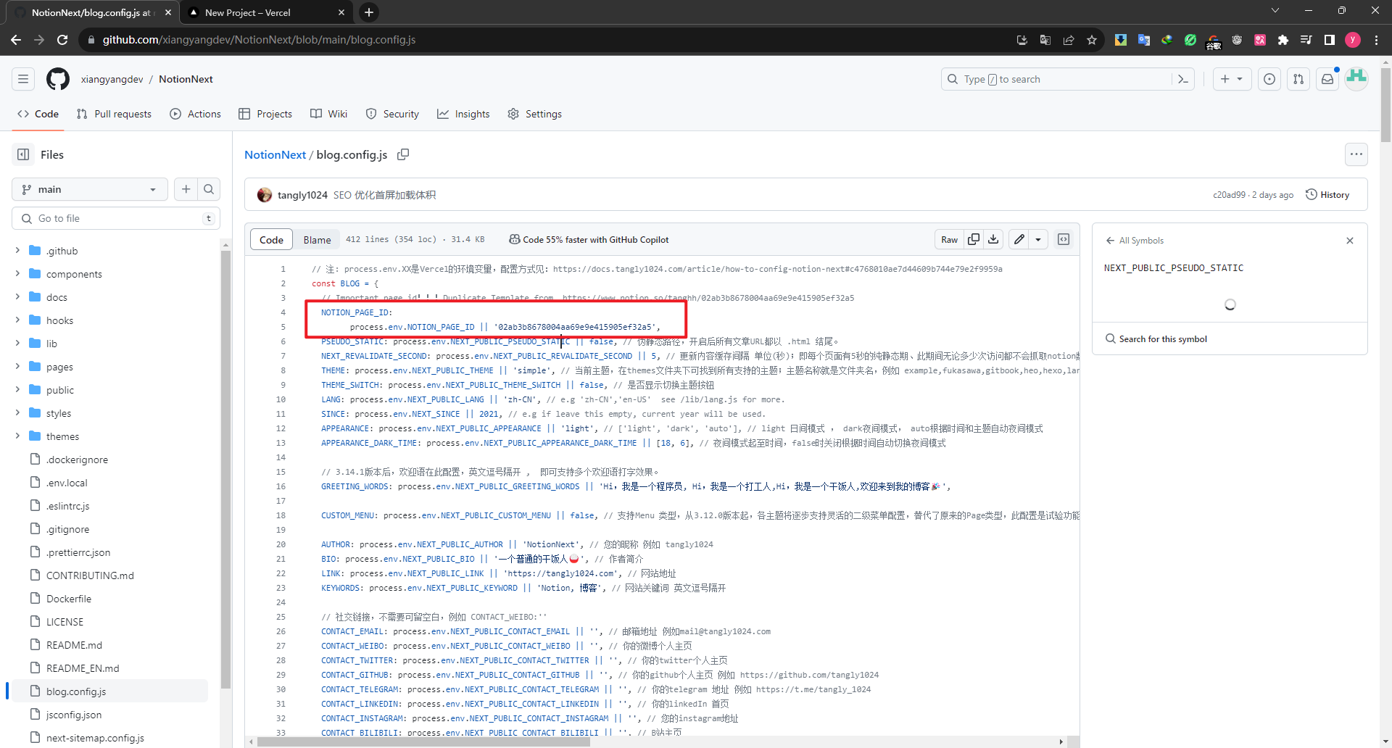Expand the docs folder
The width and height of the screenshot is (1392, 748).
click(17, 296)
